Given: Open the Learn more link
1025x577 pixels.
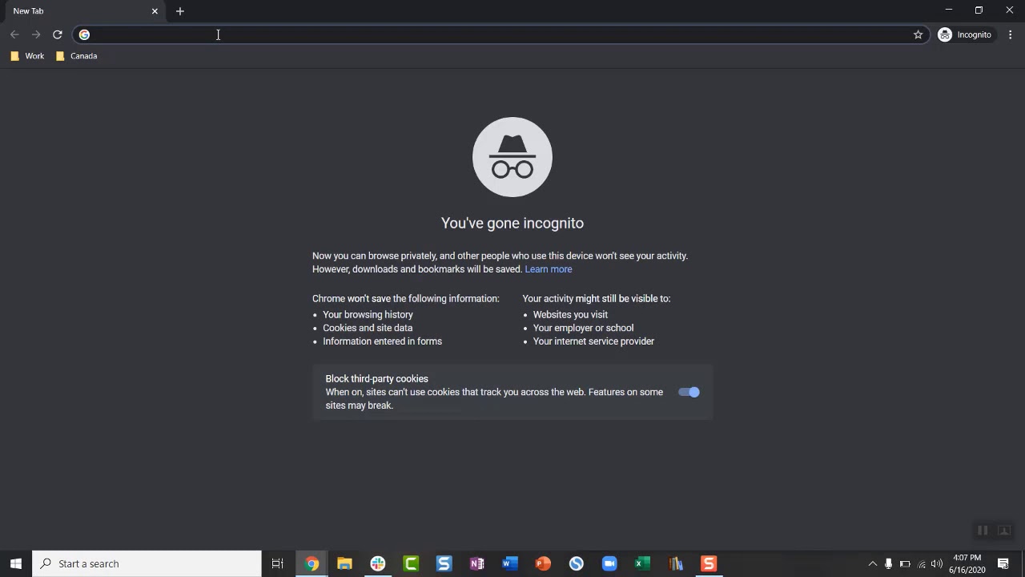Looking at the screenshot, I should pyautogui.click(x=549, y=269).
